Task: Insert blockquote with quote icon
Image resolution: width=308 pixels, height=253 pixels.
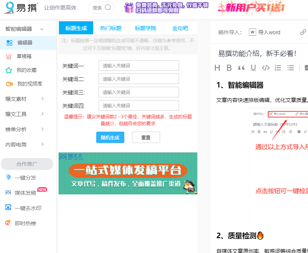Action: click(241, 68)
